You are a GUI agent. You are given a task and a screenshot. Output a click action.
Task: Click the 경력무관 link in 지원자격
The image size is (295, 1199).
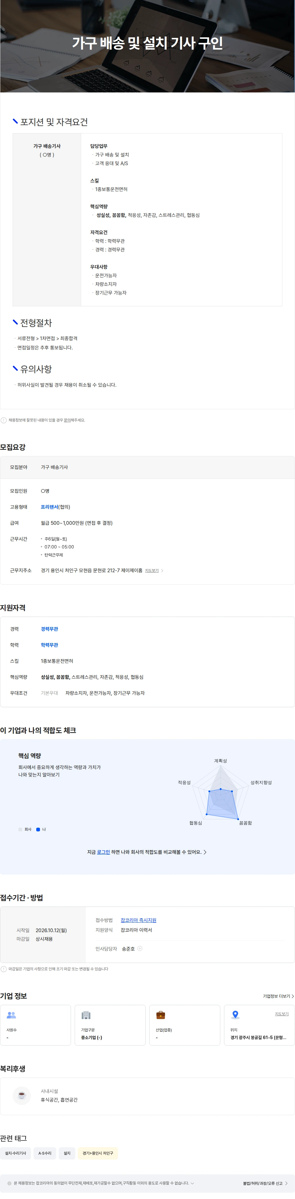pyautogui.click(x=49, y=629)
